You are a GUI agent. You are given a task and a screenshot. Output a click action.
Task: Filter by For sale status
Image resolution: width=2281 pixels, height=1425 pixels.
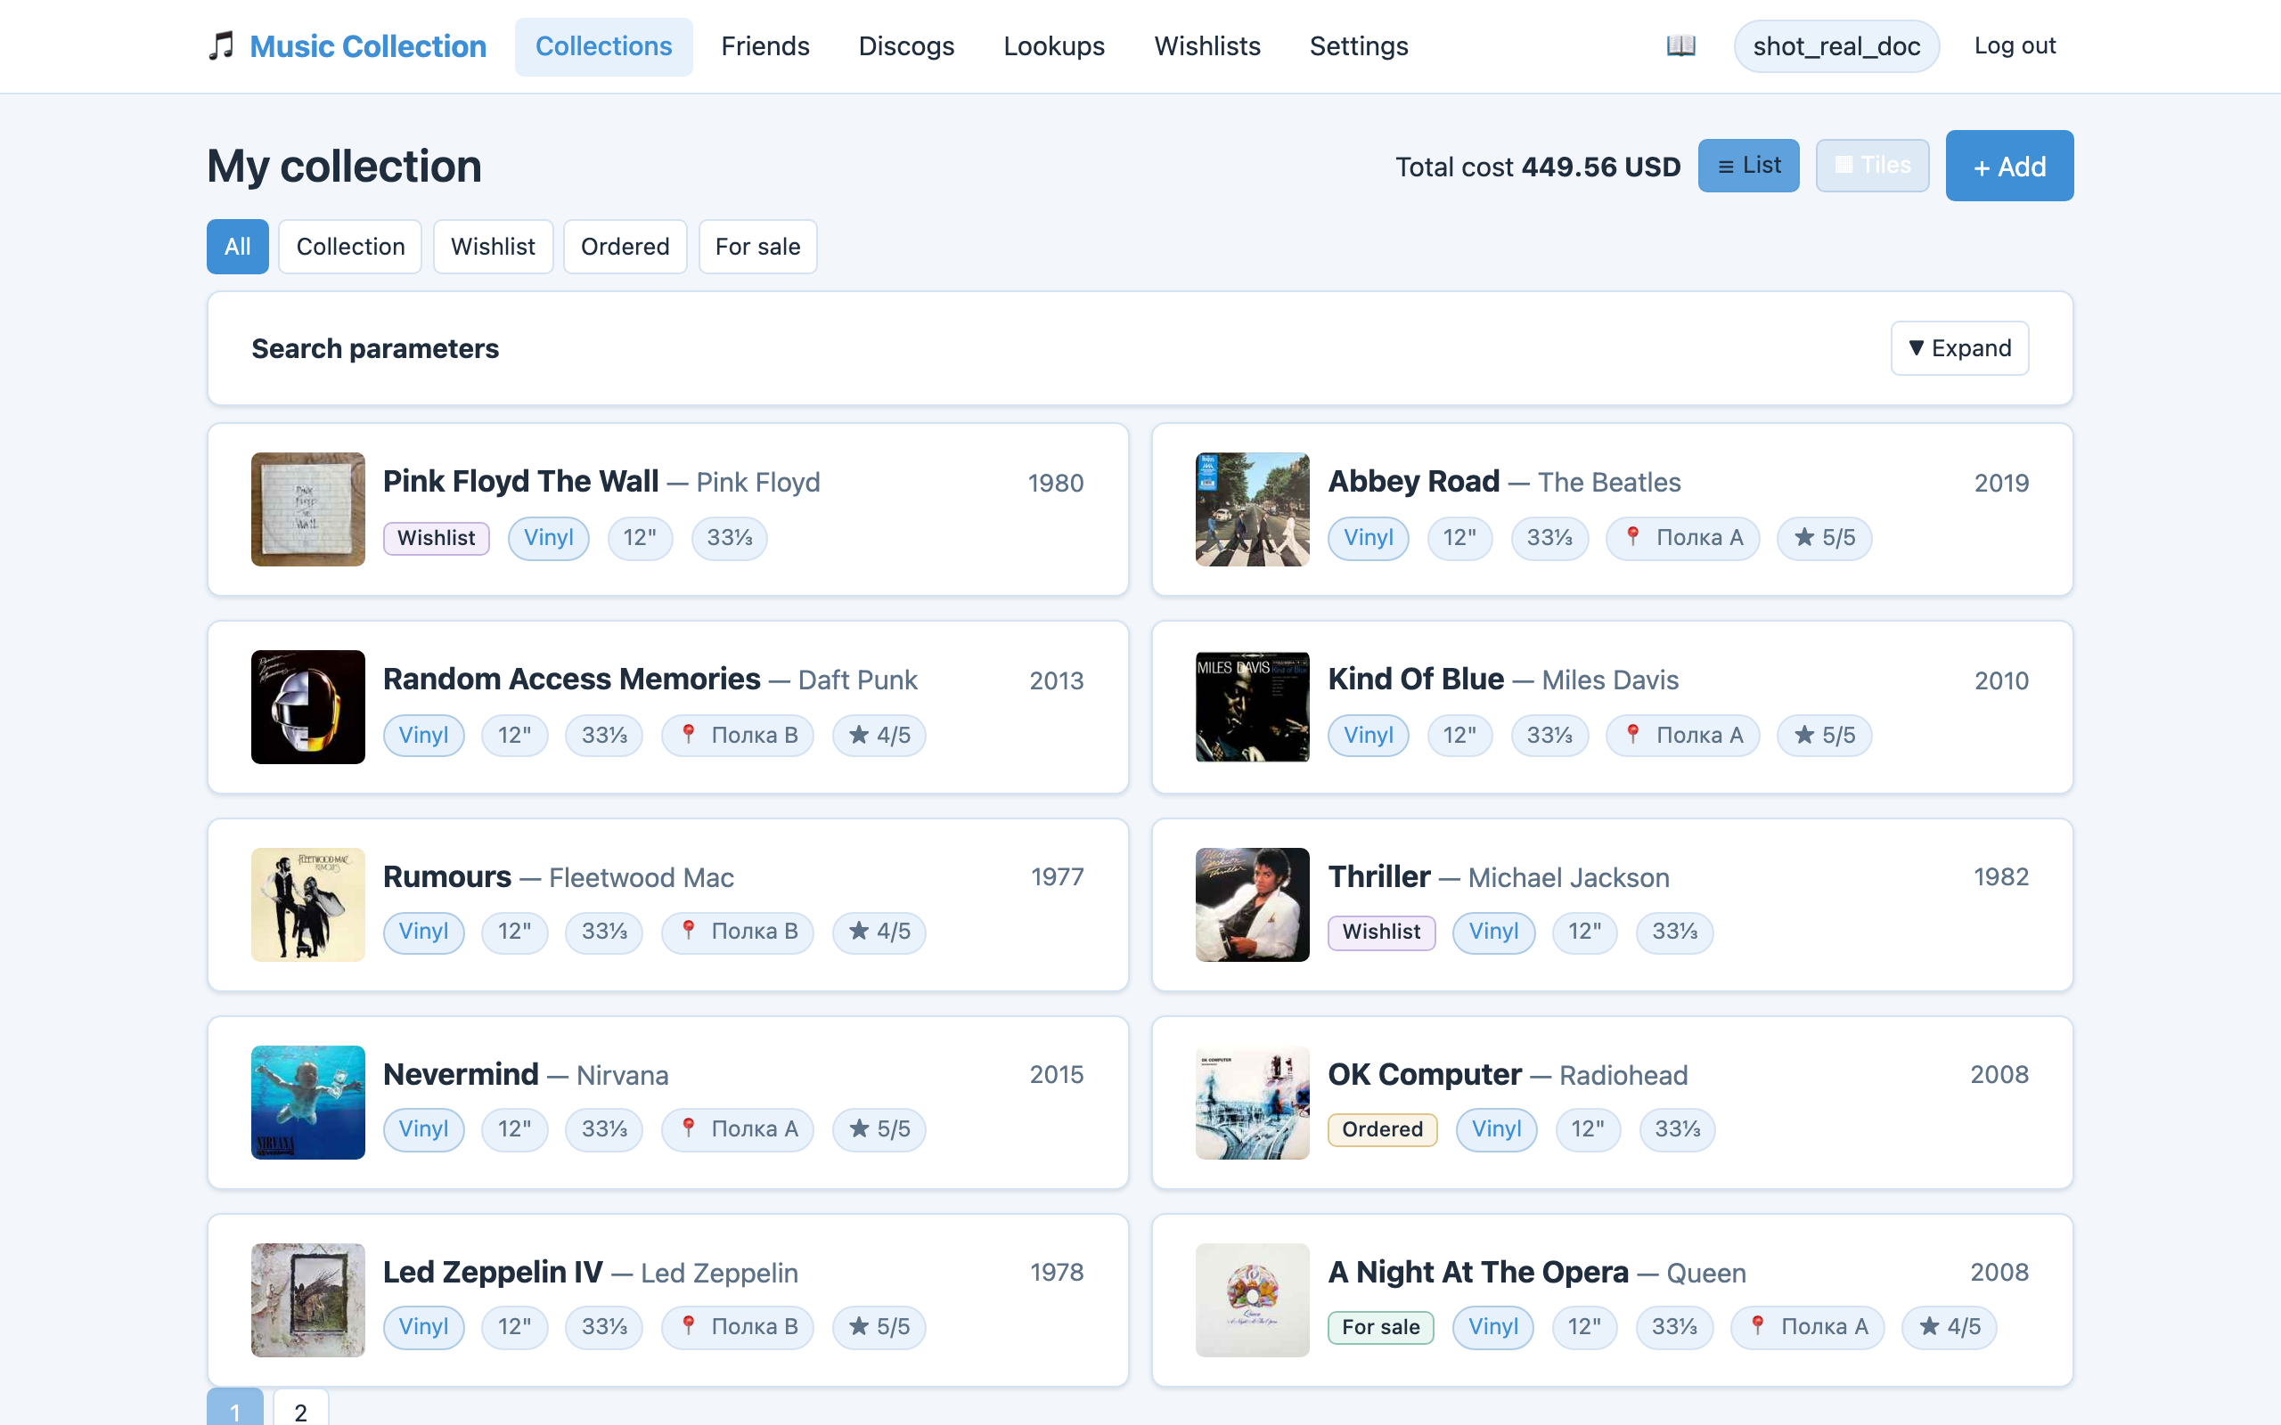(x=758, y=247)
